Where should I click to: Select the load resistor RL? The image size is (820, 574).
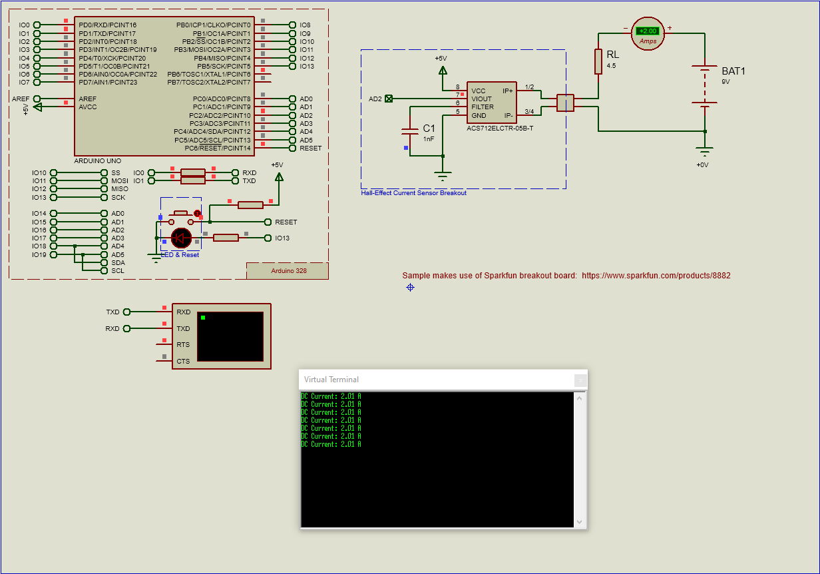pyautogui.click(x=597, y=62)
